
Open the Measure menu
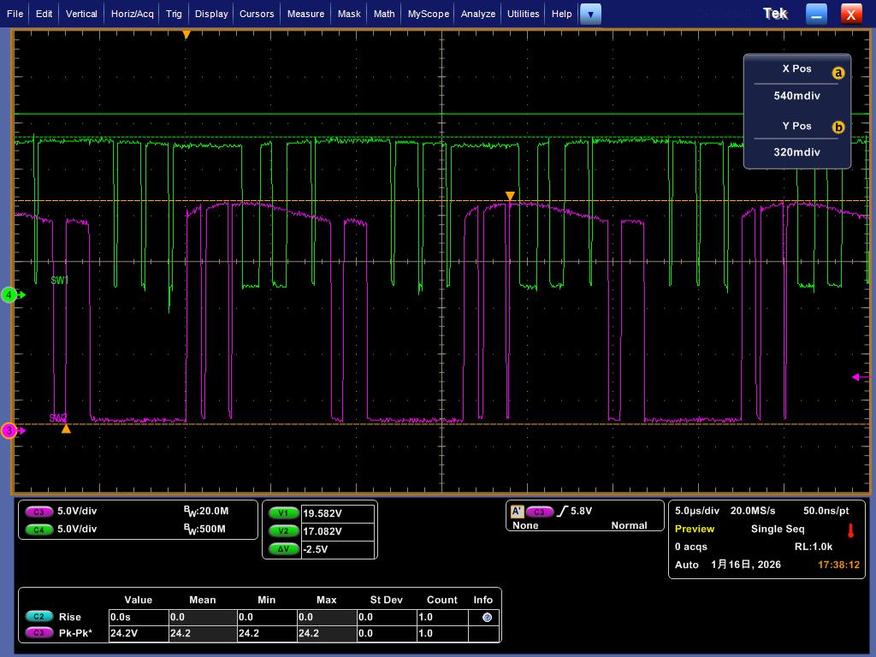coord(305,14)
